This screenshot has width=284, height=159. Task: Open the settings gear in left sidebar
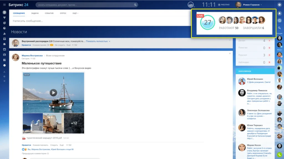(4, 76)
